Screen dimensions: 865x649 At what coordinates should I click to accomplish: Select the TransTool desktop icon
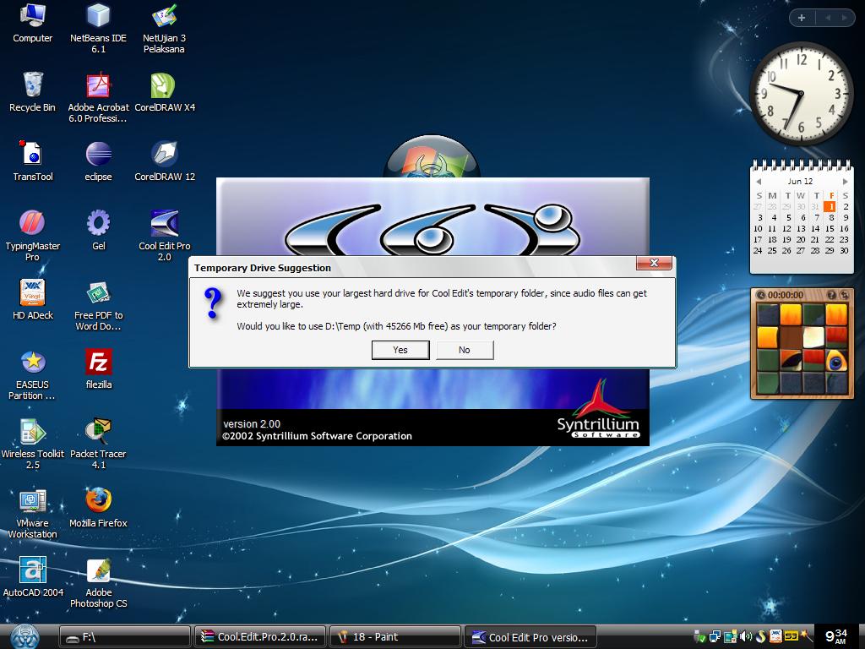point(33,161)
